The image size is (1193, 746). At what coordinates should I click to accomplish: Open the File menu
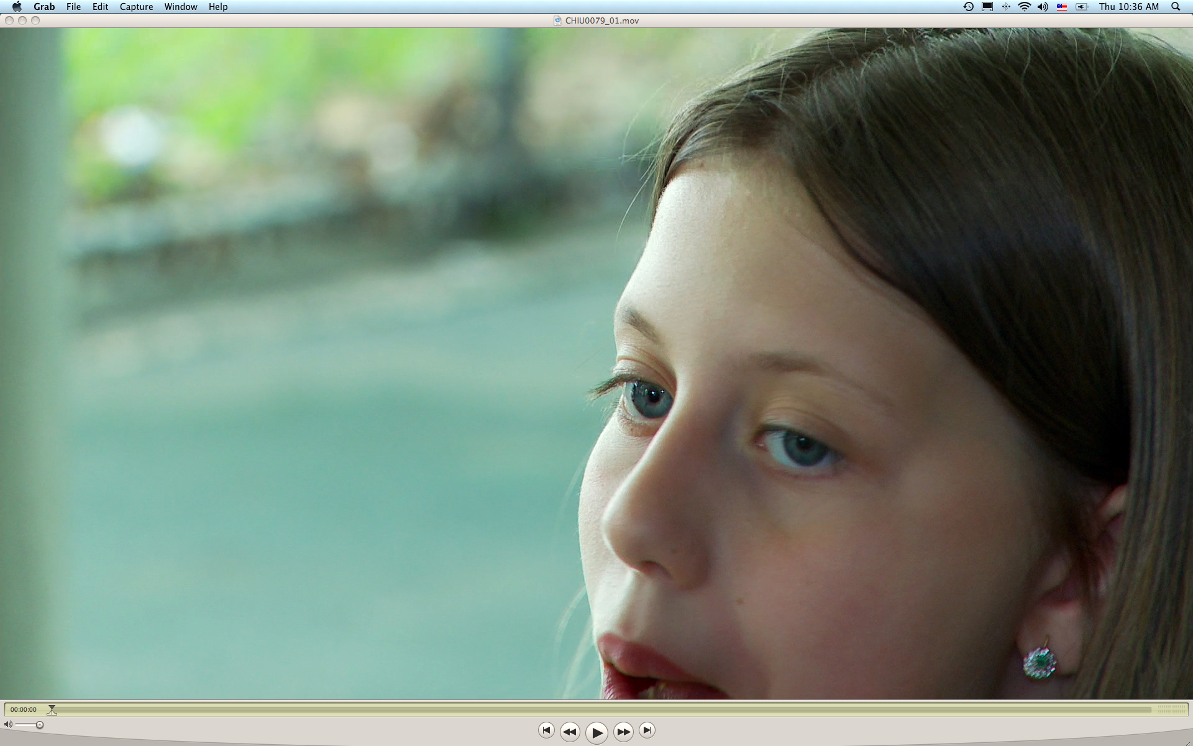[x=73, y=7]
